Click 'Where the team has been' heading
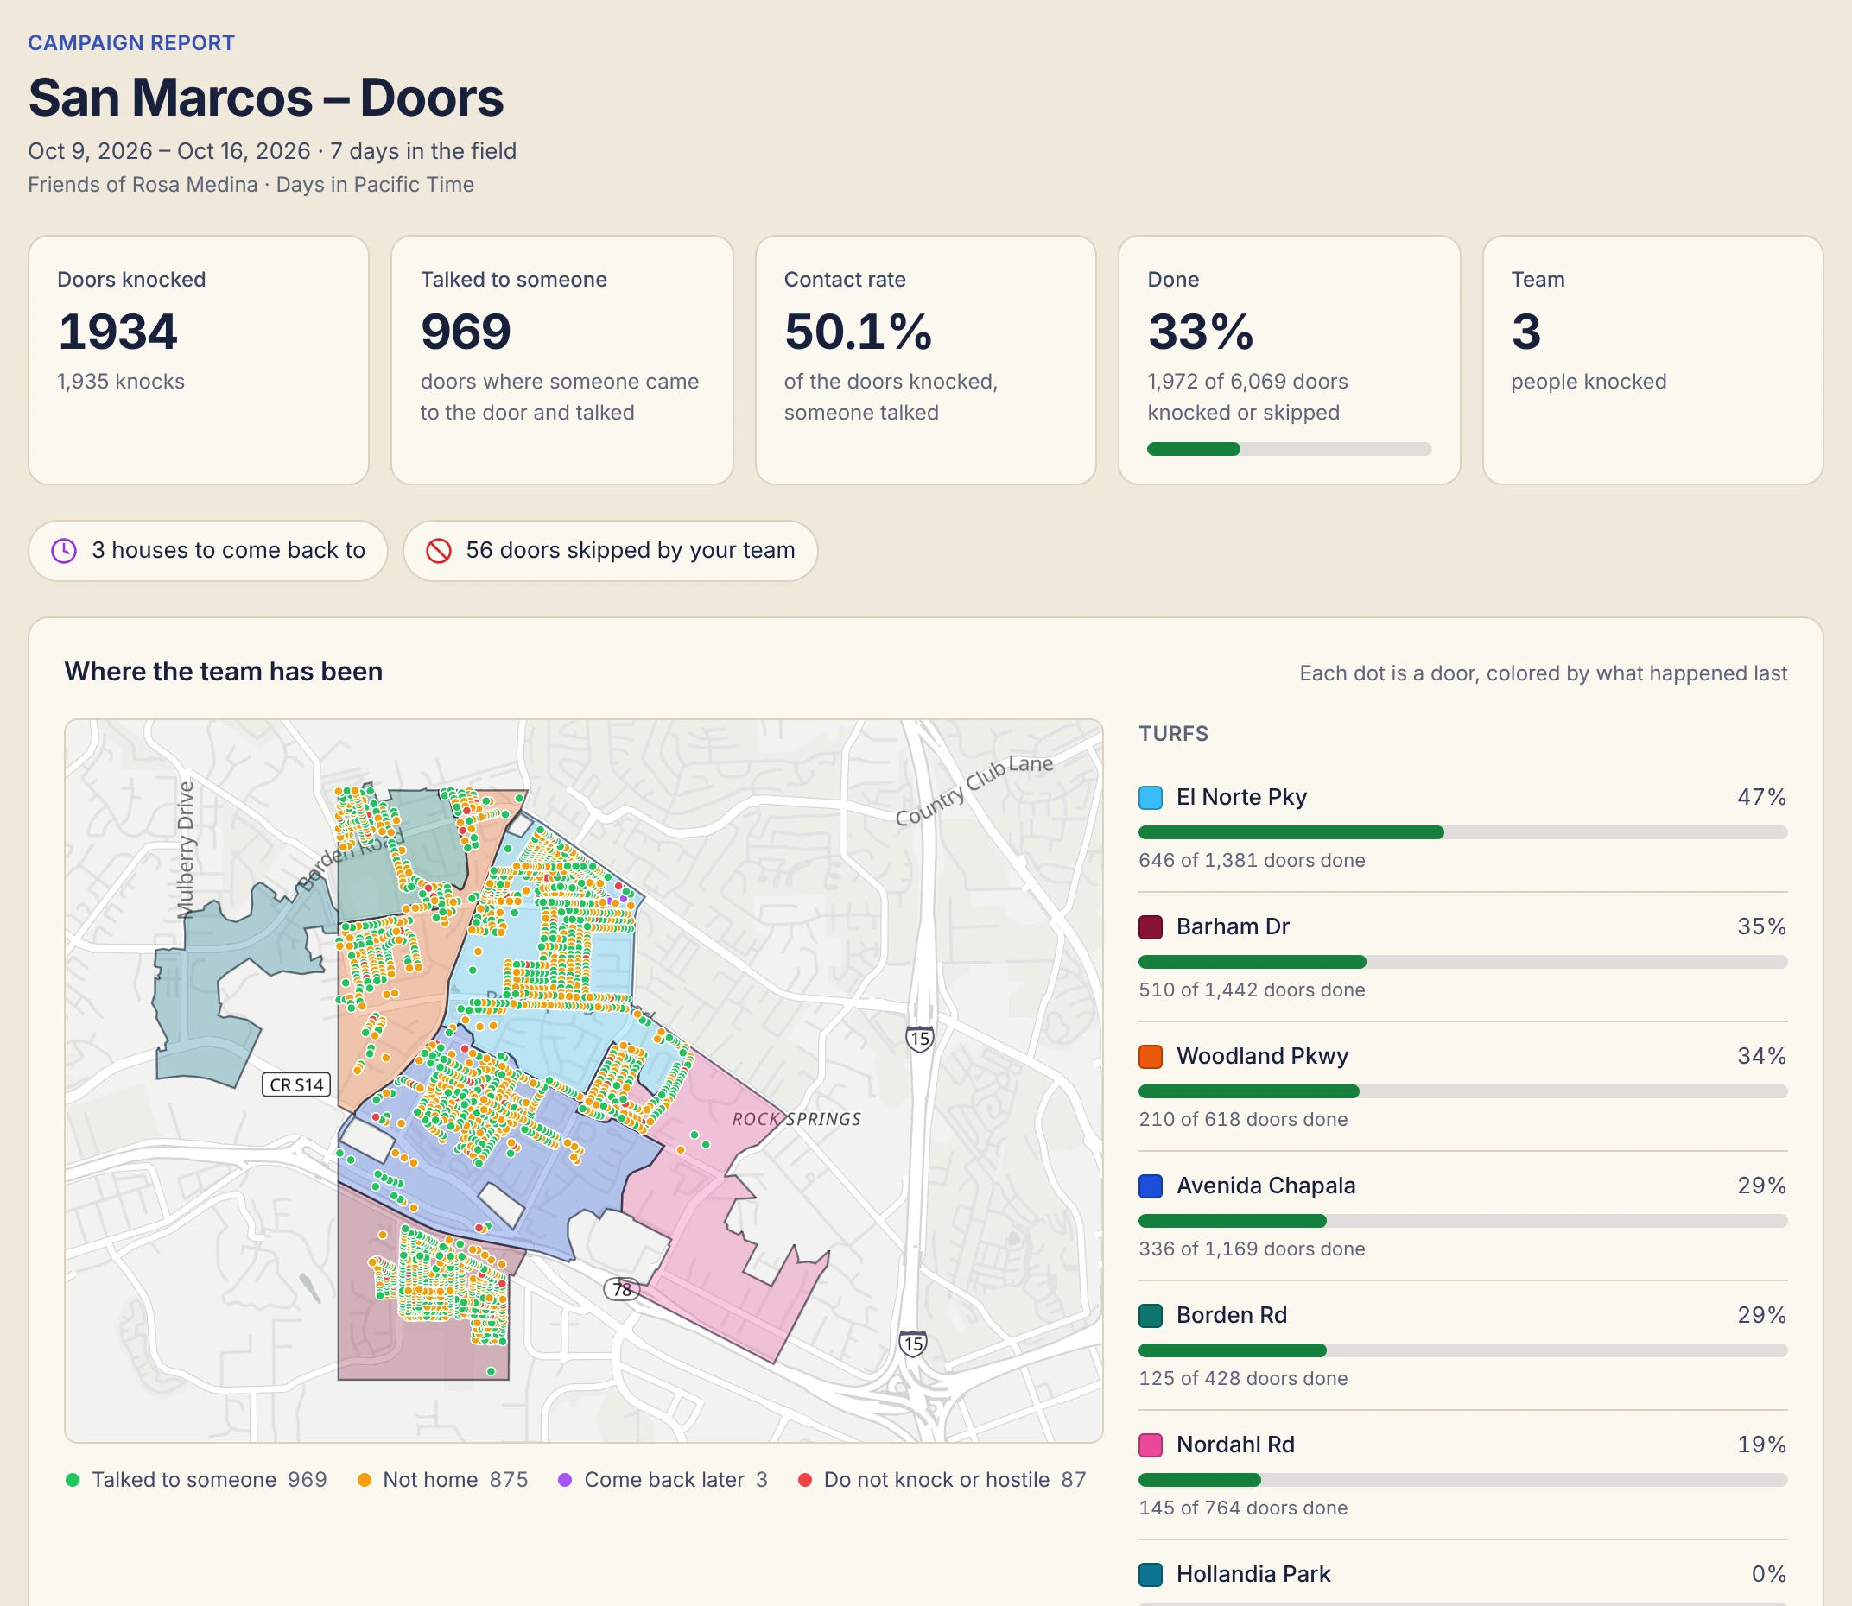This screenshot has height=1606, width=1852. tap(223, 671)
